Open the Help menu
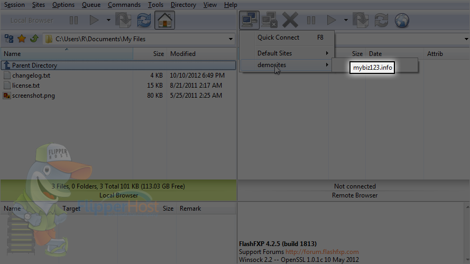This screenshot has width=470, height=264. tap(231, 5)
